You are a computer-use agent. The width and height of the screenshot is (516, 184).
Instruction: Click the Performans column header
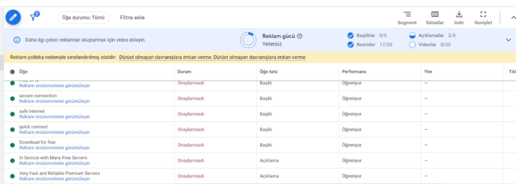point(354,71)
